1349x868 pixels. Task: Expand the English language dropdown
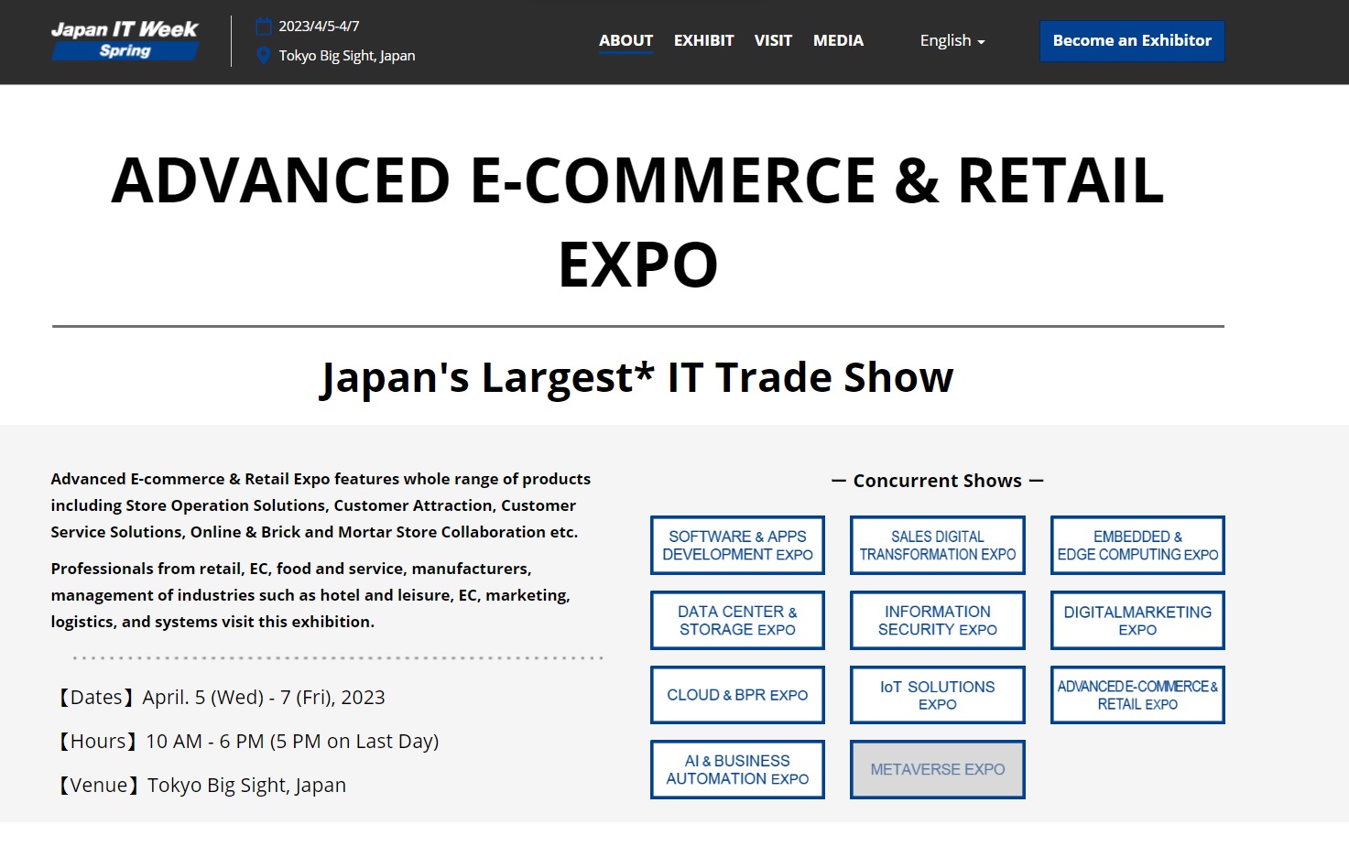pyautogui.click(x=952, y=40)
